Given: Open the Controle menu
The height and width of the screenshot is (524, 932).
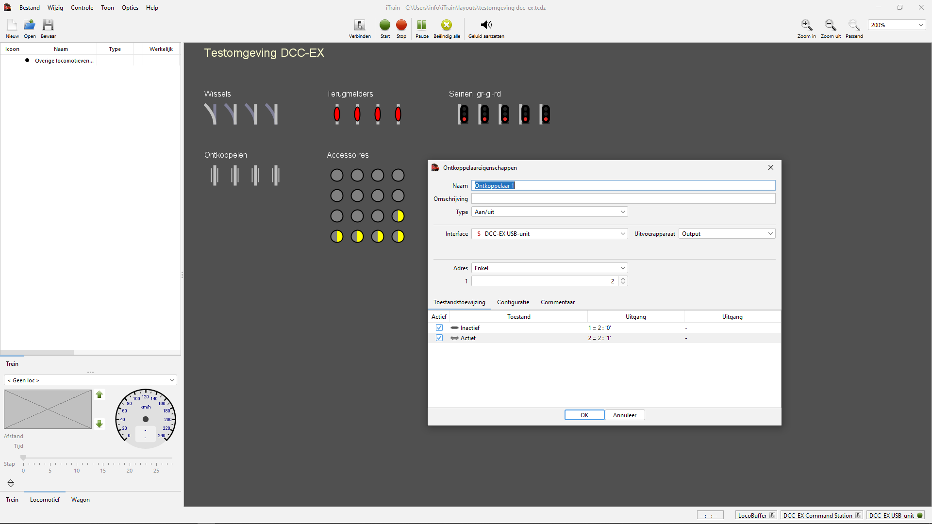Looking at the screenshot, I should click(82, 8).
